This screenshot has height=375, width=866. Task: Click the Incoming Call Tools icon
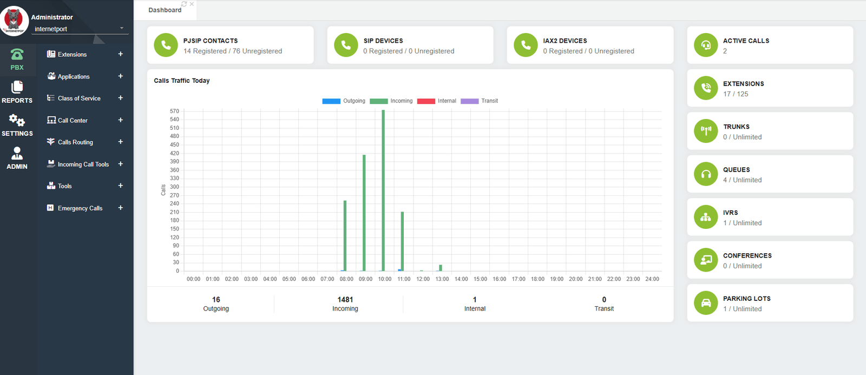[x=51, y=164]
